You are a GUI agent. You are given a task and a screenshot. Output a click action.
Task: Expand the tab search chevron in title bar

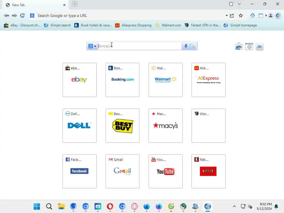click(239, 4)
